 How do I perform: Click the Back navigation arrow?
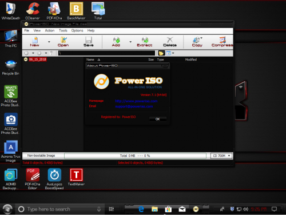pos(26,53)
